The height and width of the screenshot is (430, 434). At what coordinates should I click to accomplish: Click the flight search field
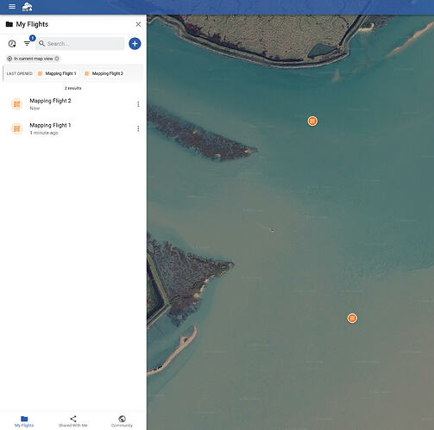tap(80, 44)
